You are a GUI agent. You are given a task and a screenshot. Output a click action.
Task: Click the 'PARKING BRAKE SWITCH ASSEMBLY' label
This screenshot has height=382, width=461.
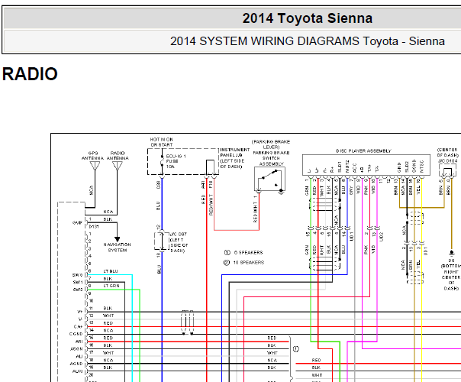(271, 158)
